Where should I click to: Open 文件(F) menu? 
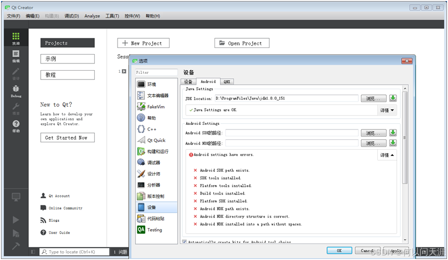click(13, 16)
